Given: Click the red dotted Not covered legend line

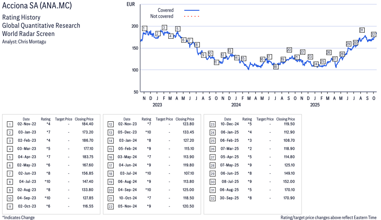Looking at the screenshot, I should (x=191, y=16).
